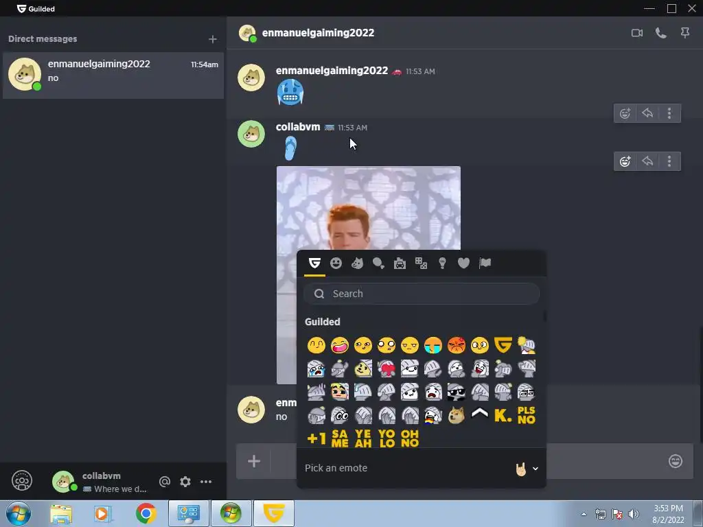Viewport: 703px width, 527px height.
Task: Switch to the activities emoji category tab
Action: (421, 263)
